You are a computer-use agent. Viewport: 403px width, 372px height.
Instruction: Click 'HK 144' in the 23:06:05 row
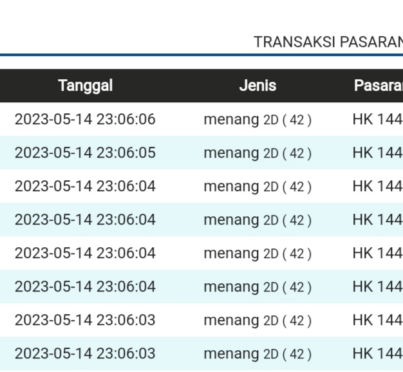377,153
